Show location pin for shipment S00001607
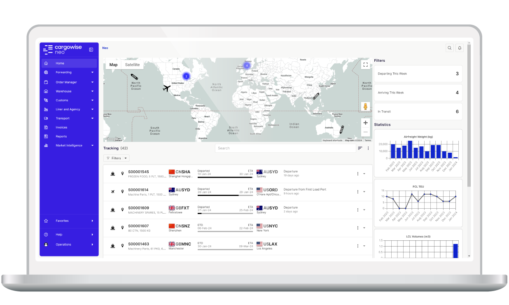This screenshot has height=305, width=509. (x=122, y=228)
